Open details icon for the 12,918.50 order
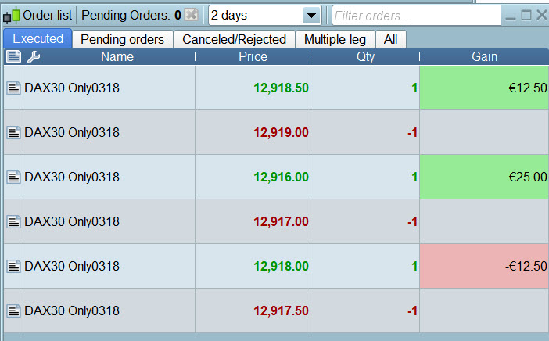 coord(13,88)
